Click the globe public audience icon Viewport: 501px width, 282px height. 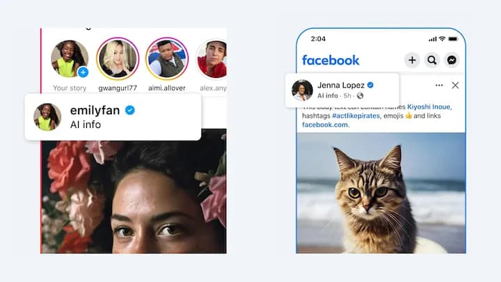click(x=360, y=95)
